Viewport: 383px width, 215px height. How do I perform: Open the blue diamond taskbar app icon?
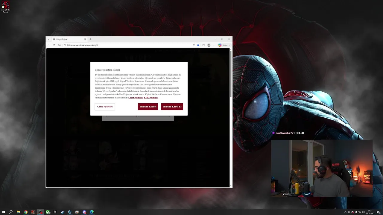70,212
